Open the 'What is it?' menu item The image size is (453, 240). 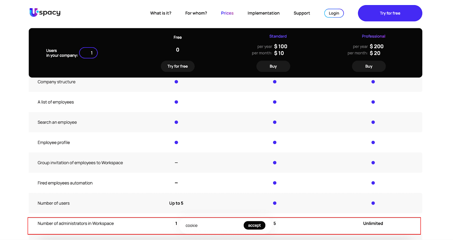[161, 13]
